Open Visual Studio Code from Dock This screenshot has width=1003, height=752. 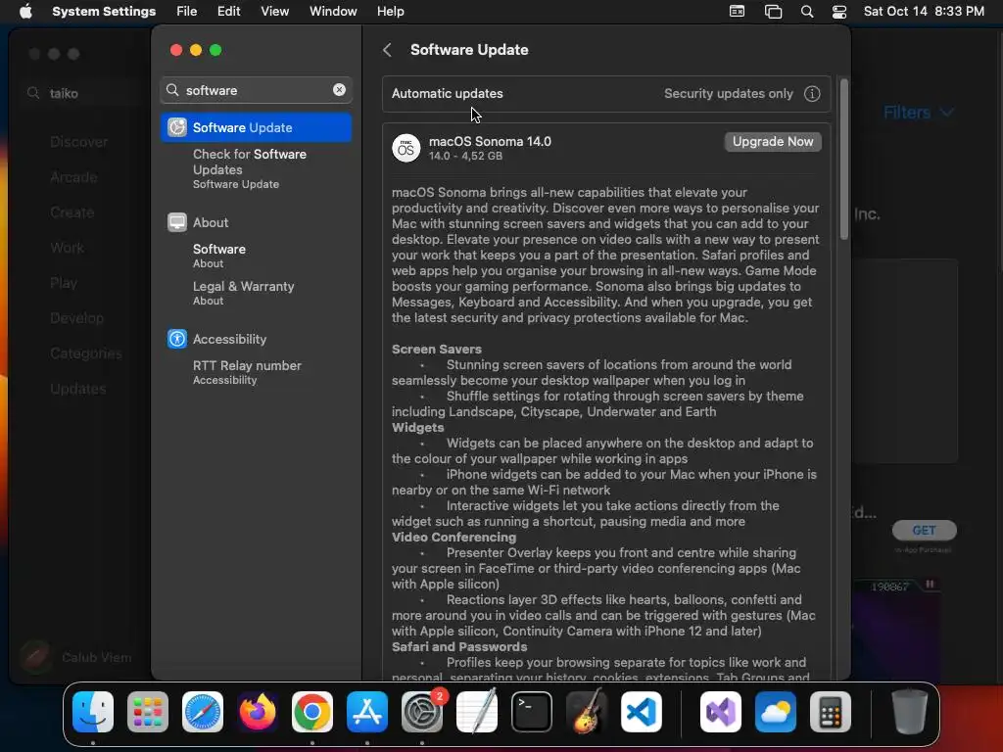pyautogui.click(x=642, y=712)
